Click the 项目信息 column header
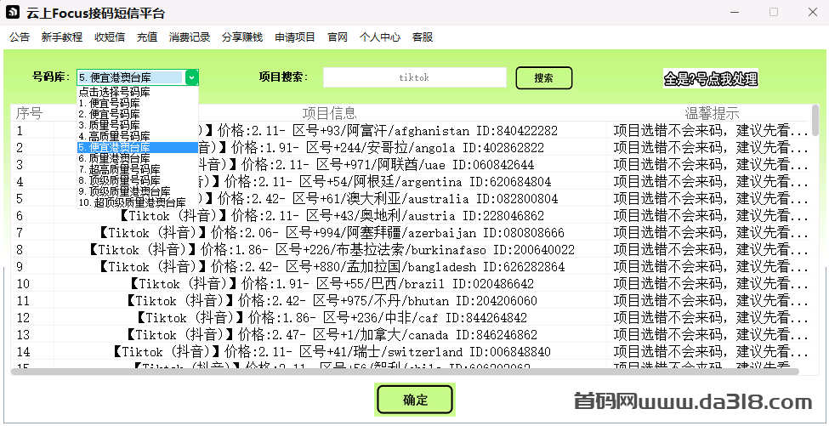 (x=330, y=112)
